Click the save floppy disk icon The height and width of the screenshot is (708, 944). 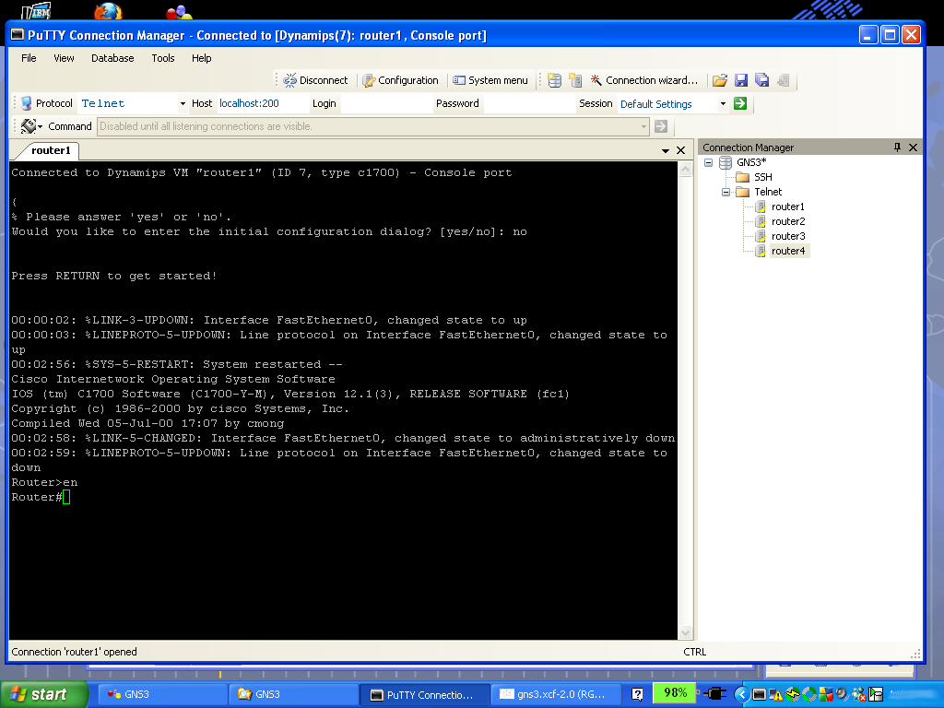pos(741,80)
